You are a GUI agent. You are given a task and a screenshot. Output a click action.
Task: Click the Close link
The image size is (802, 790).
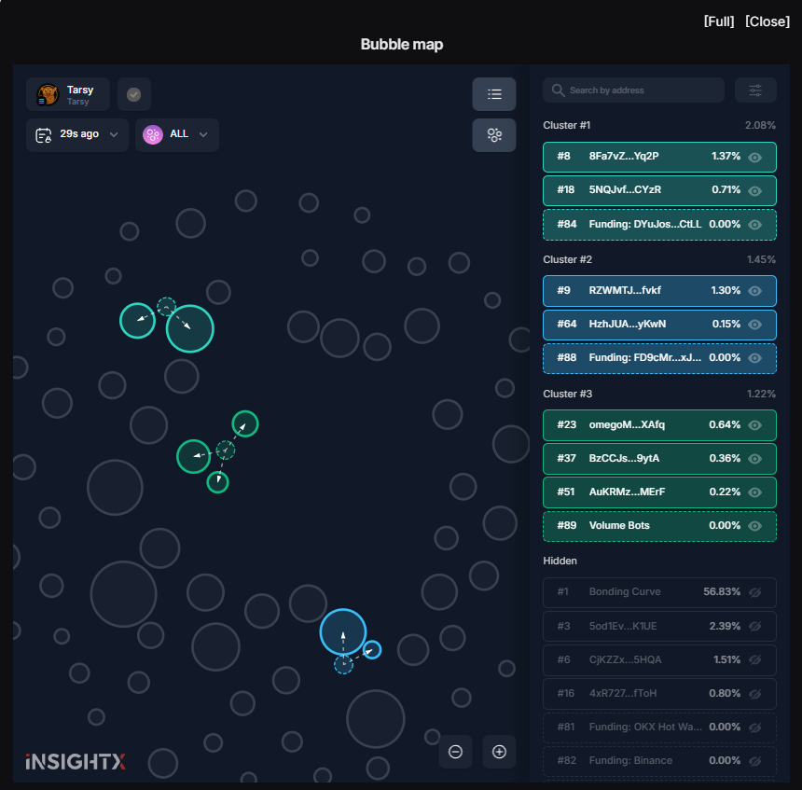coord(767,21)
